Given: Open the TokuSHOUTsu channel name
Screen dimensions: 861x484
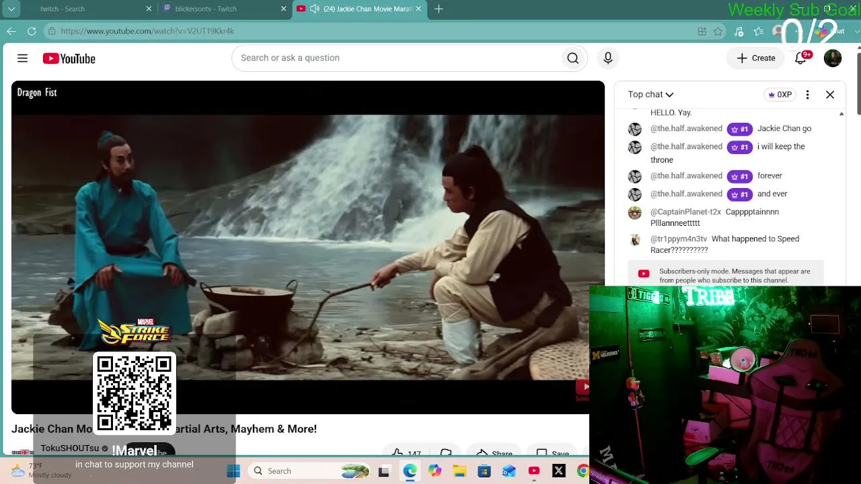Looking at the screenshot, I should [x=69, y=448].
